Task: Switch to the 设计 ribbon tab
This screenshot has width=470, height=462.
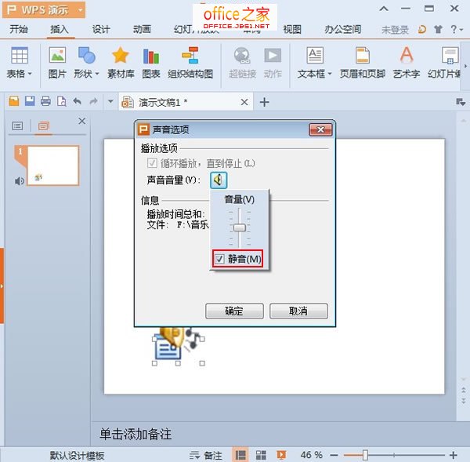Action: point(101,29)
